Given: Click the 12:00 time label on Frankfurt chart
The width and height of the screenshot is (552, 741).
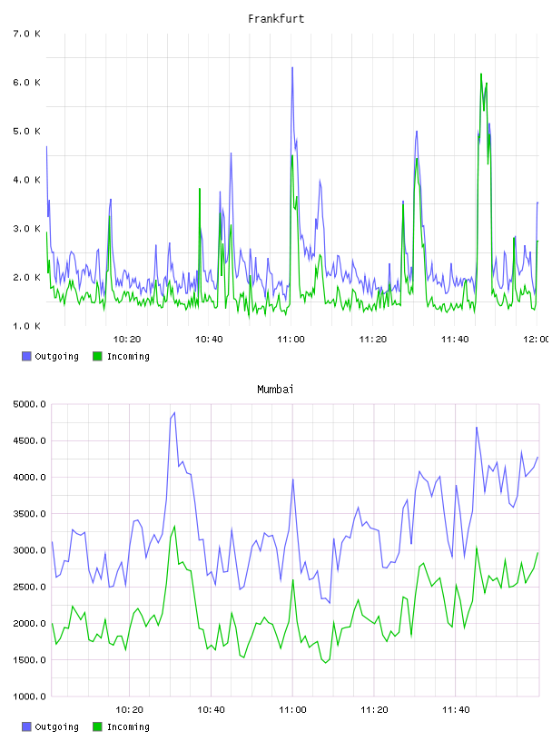Looking at the screenshot, I should pos(536,339).
